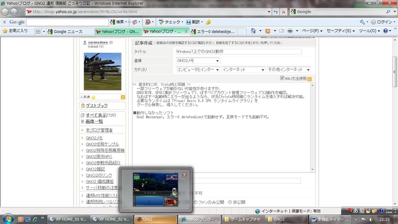Close the Gno2 taskbar preview thumbnail

point(185,175)
